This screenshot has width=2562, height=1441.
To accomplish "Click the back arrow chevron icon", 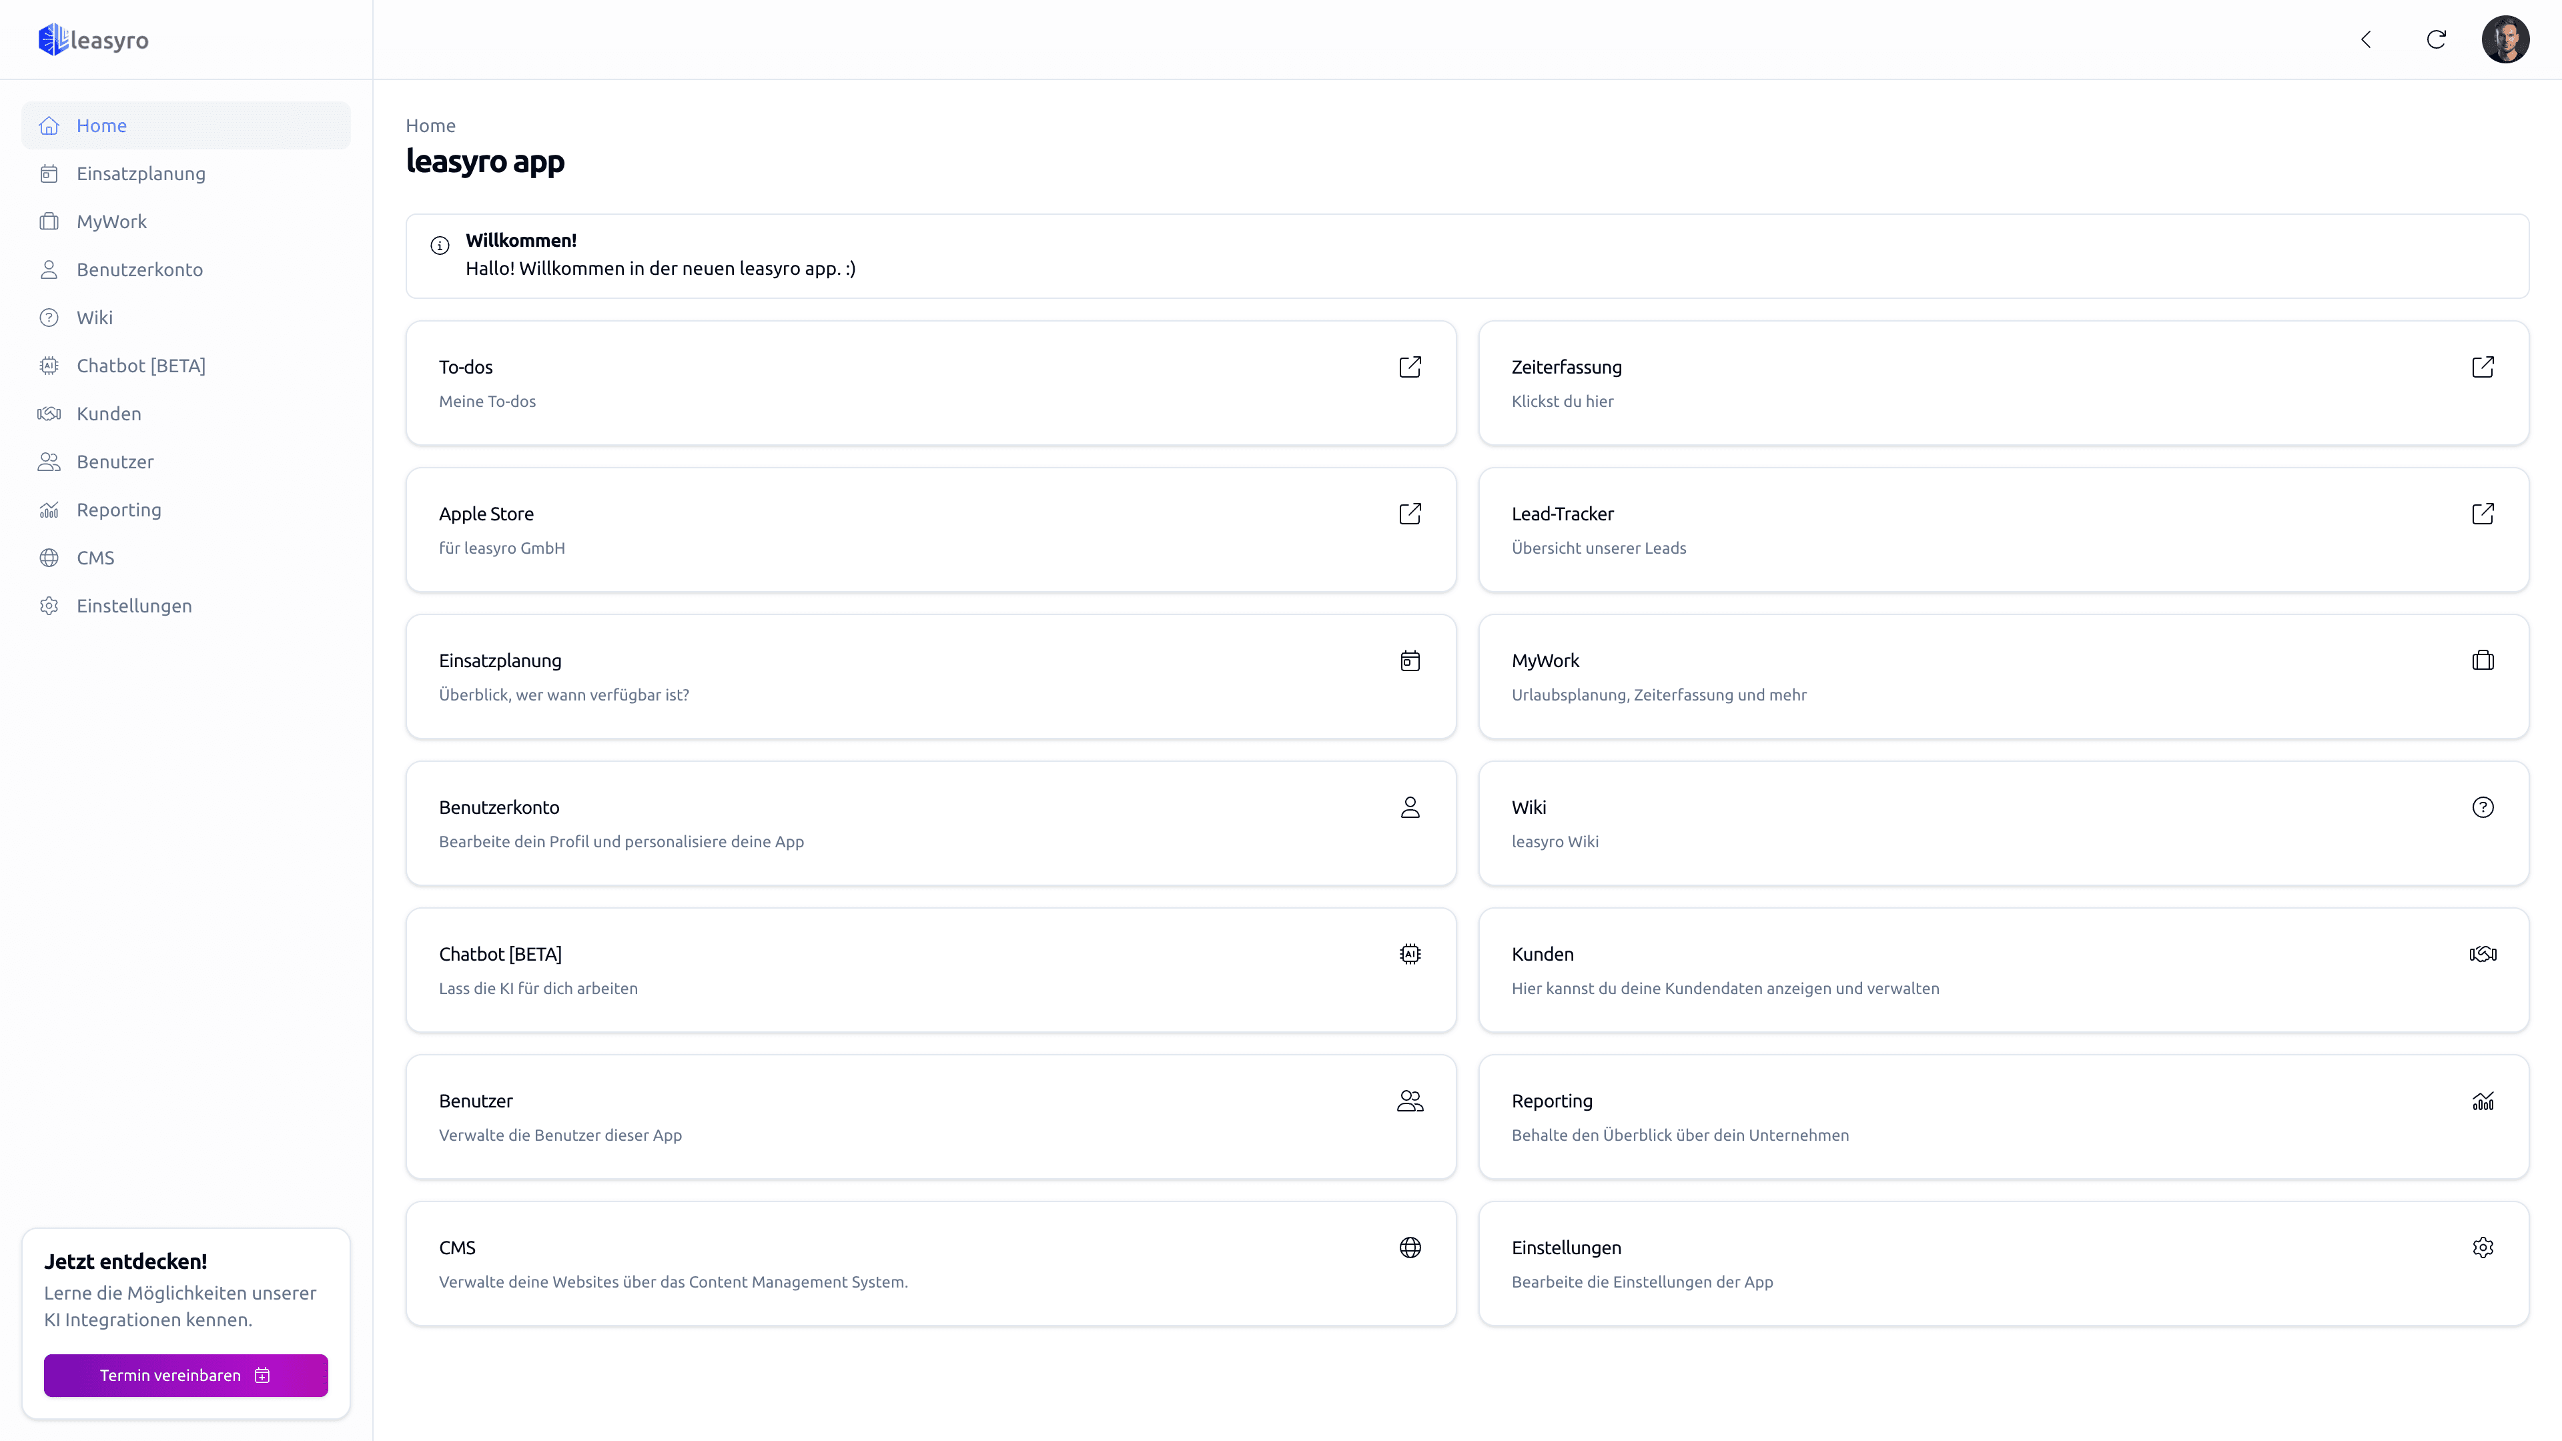I will coord(2366,40).
